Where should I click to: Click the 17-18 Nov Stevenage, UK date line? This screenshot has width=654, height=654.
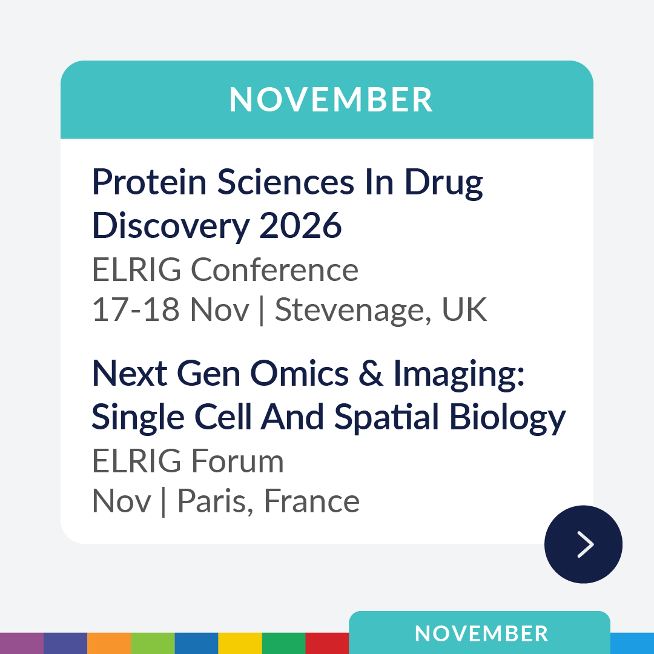click(289, 309)
